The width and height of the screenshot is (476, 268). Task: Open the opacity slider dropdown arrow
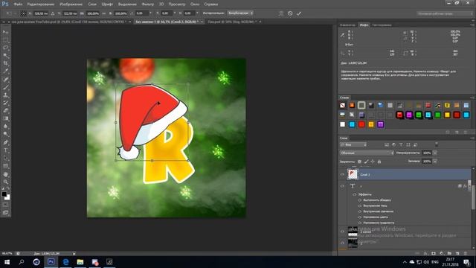click(x=435, y=153)
